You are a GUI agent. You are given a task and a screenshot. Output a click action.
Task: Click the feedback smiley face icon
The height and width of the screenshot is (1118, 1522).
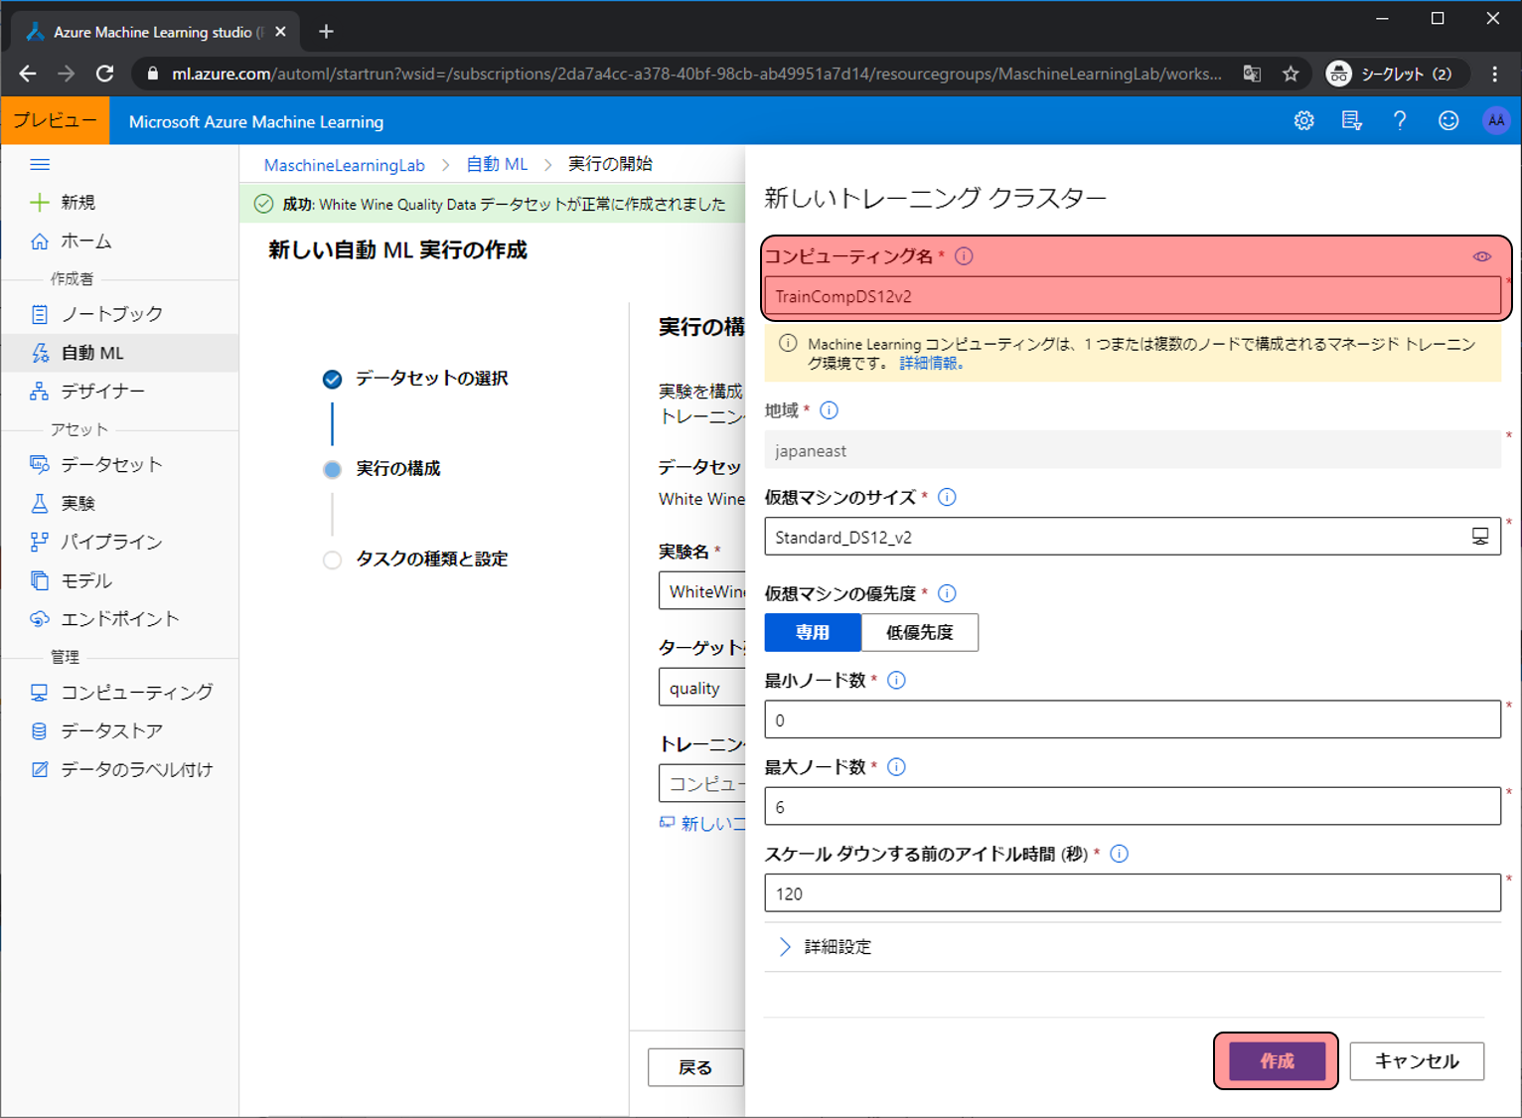pos(1448,121)
